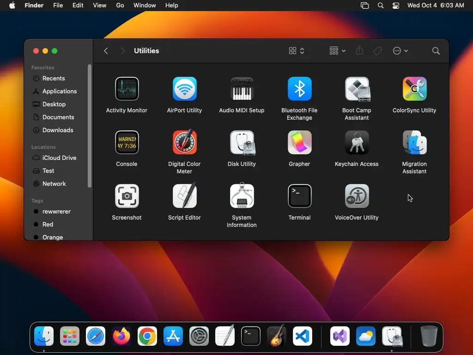
Task: Open the group-by options dropdown
Action: [337, 51]
